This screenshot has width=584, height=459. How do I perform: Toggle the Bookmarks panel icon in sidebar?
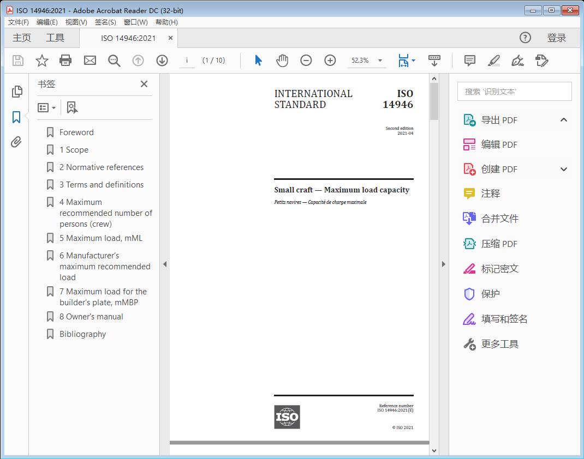pos(16,117)
